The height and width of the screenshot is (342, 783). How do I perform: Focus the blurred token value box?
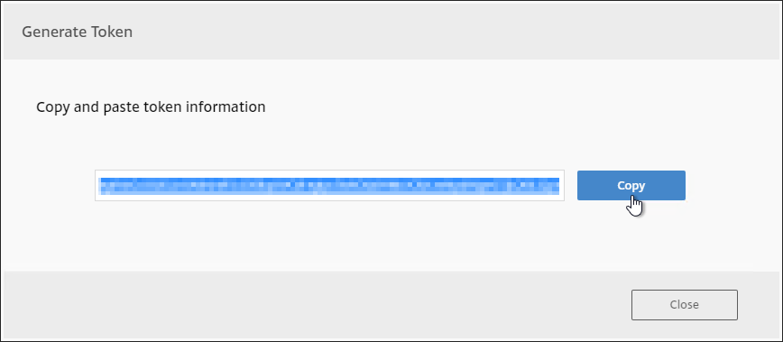click(329, 185)
